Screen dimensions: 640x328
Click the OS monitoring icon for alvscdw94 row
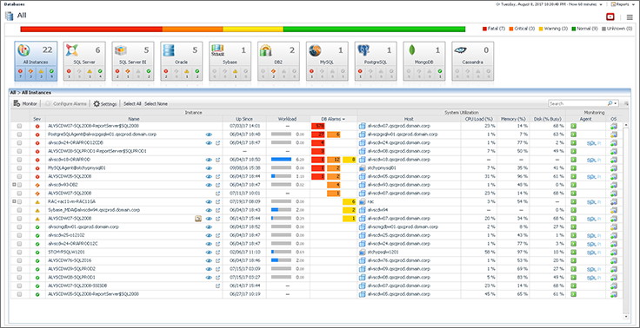(614, 210)
